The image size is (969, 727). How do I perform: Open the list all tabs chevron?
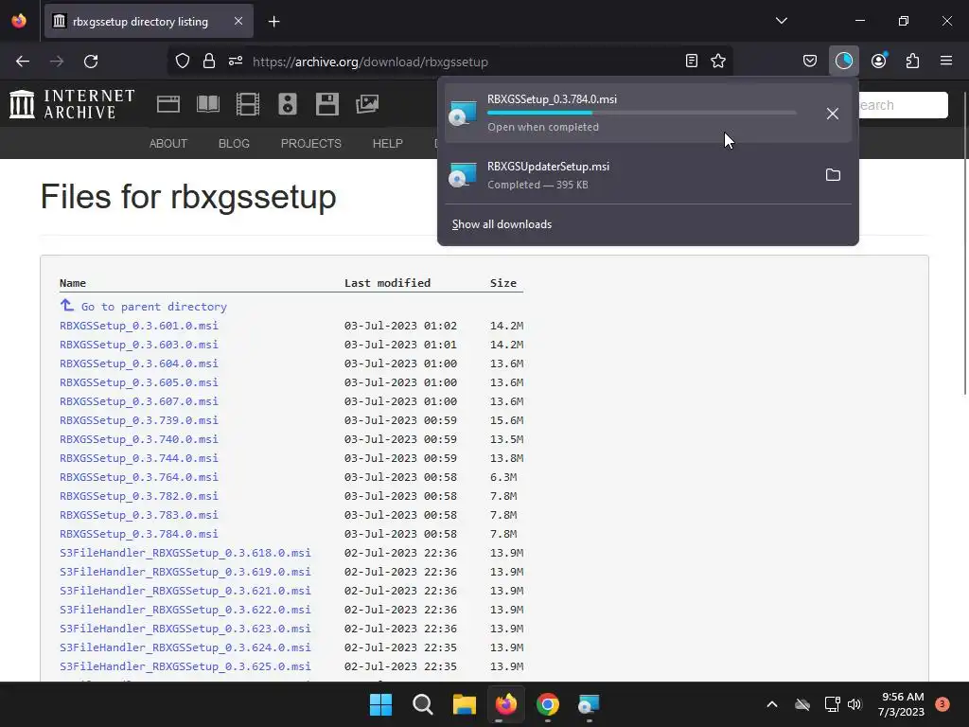(781, 21)
